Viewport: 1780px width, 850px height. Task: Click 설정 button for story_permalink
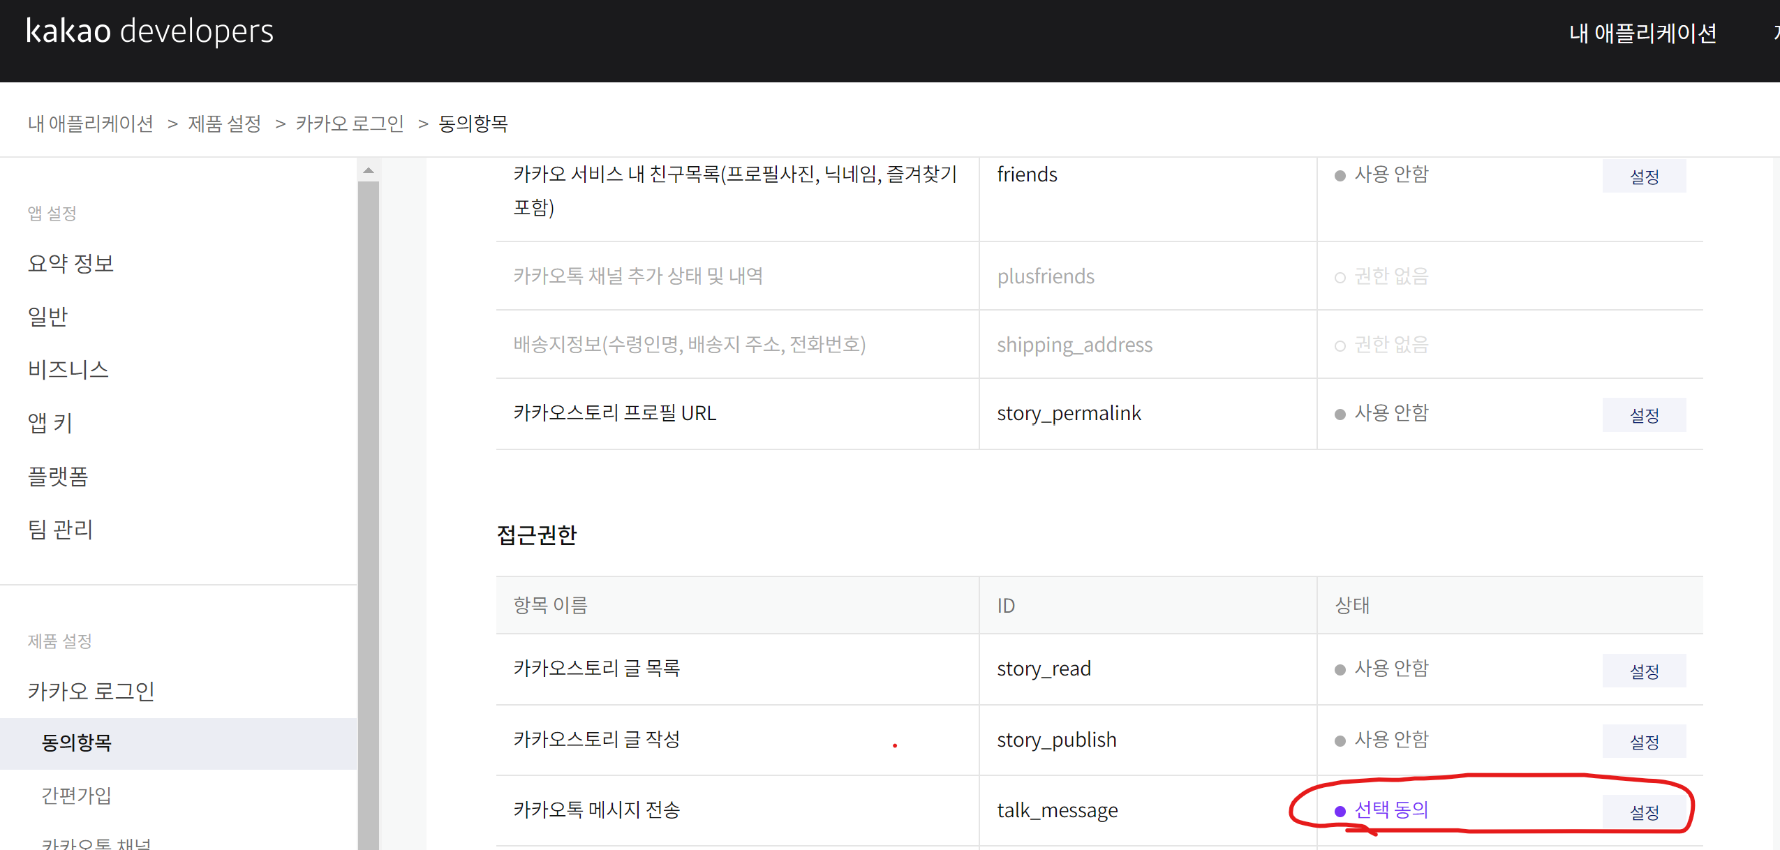point(1644,415)
